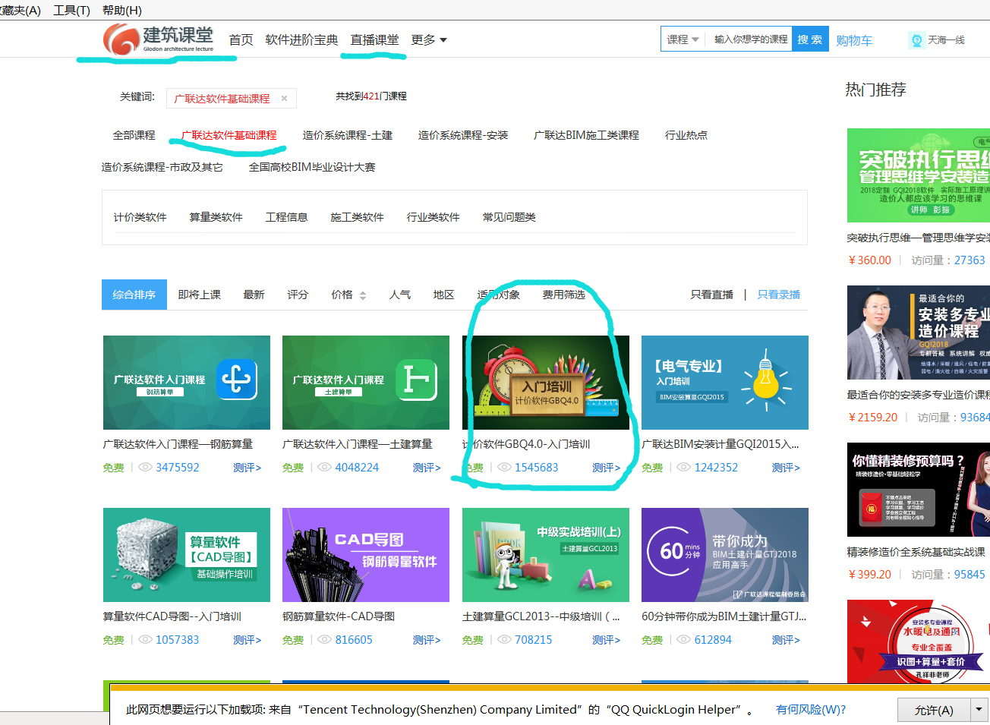Select the 行业热点 category
The image size is (990, 725).
point(686,135)
